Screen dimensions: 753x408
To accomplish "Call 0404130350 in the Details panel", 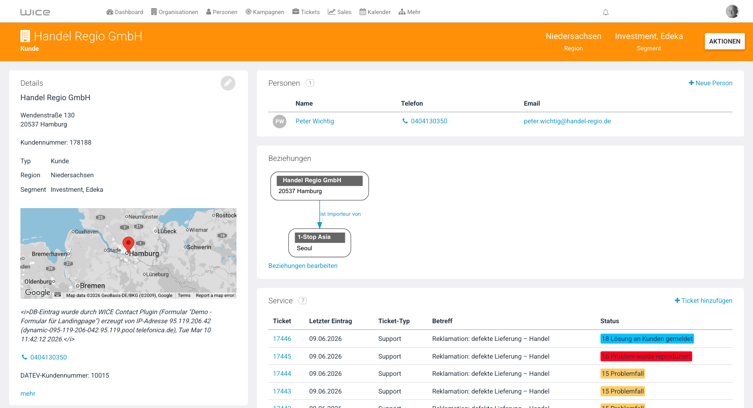I will (44, 358).
